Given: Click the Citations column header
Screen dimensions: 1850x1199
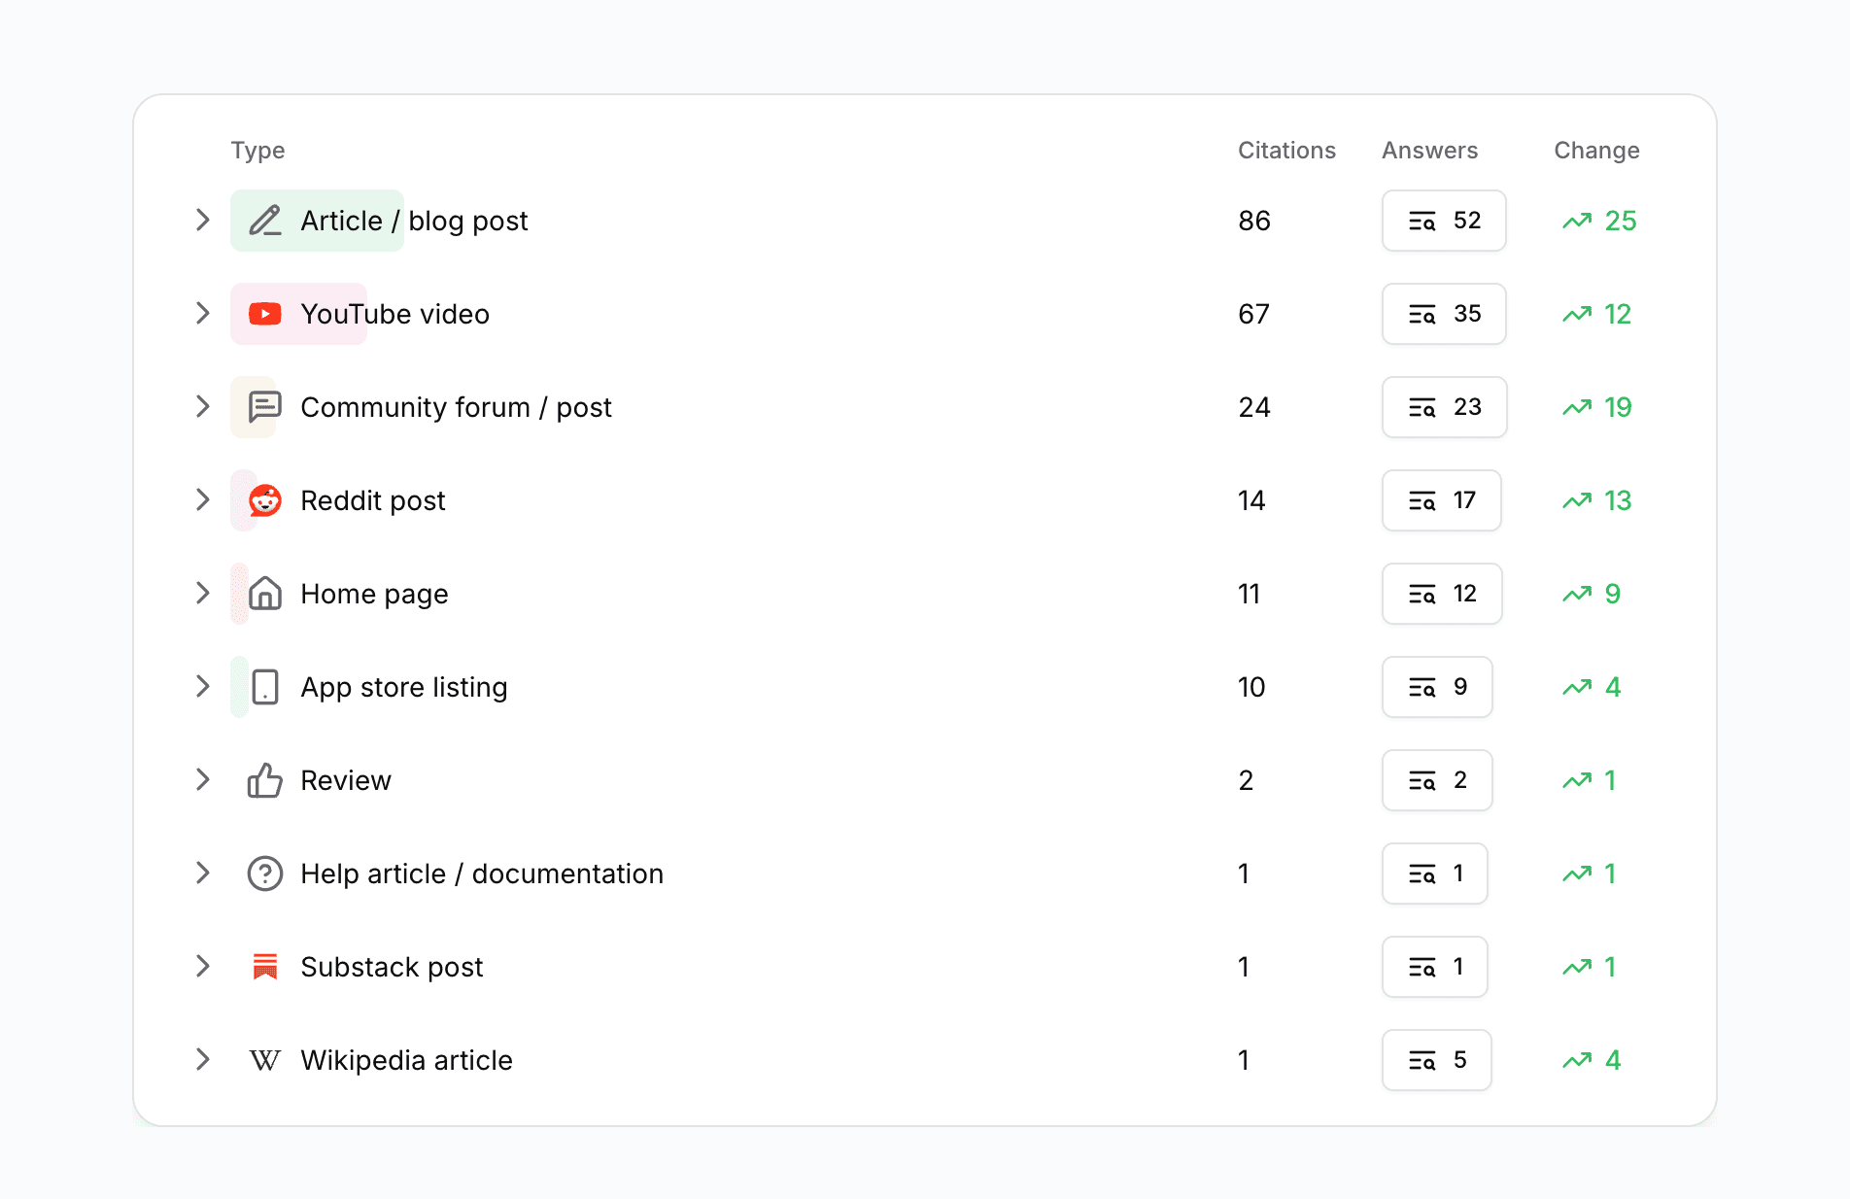Looking at the screenshot, I should coord(1286,151).
